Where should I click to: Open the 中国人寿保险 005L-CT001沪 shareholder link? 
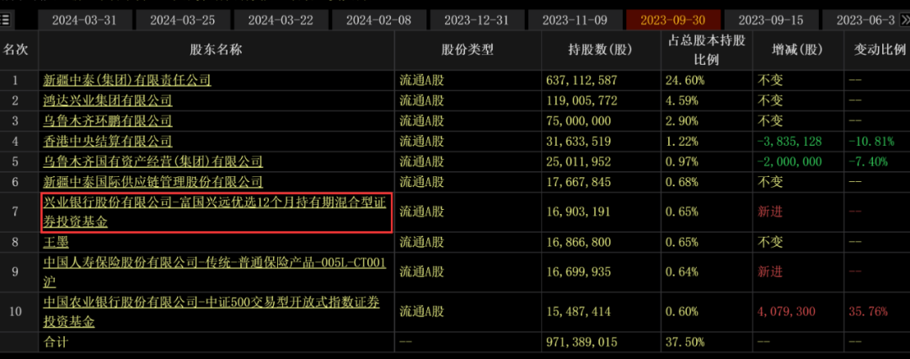point(215,272)
